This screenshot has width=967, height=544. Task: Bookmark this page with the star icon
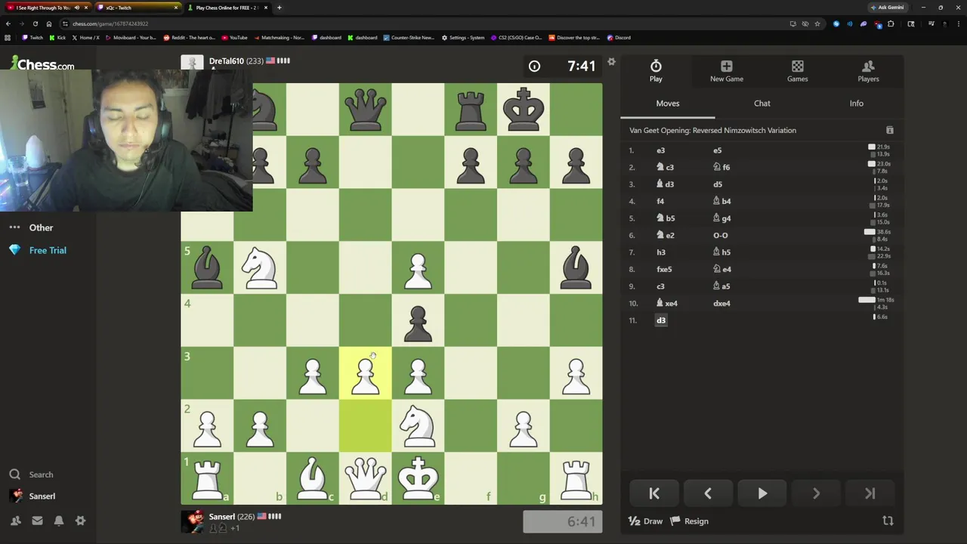pos(817,23)
